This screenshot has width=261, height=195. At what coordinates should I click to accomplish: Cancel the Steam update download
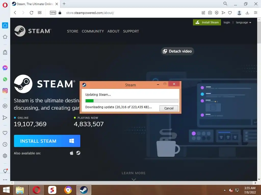(169, 108)
